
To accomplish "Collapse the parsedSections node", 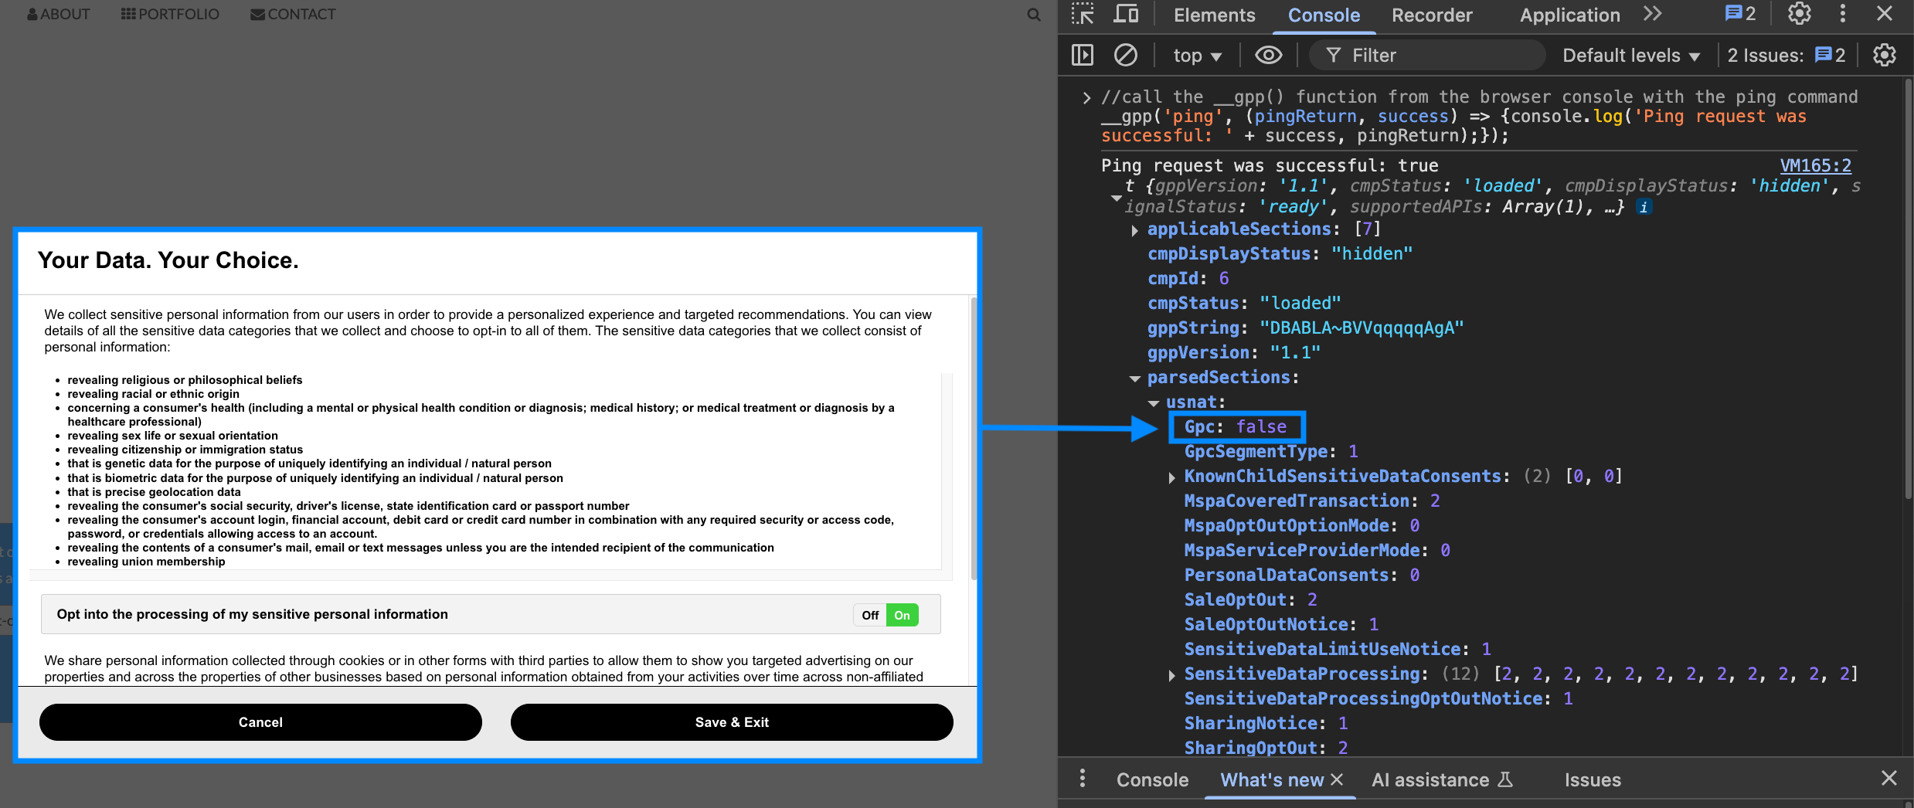I will point(1134,379).
